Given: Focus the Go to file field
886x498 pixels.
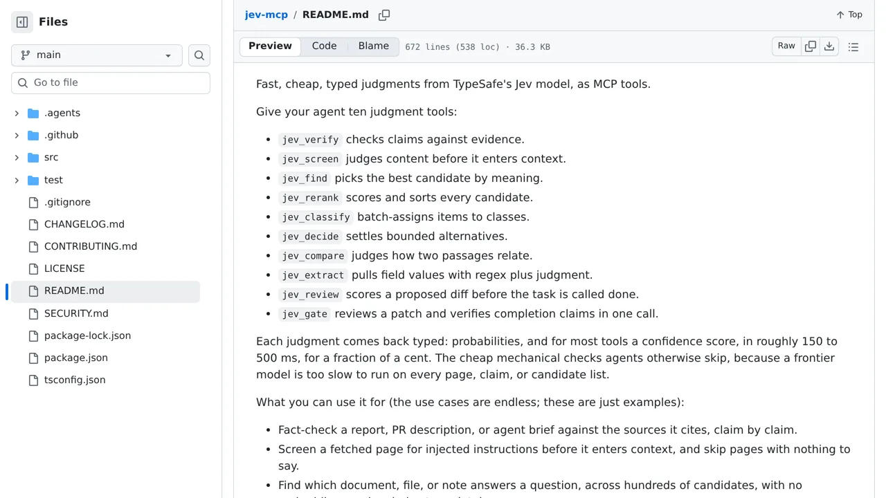Looking at the screenshot, I should (x=111, y=83).
